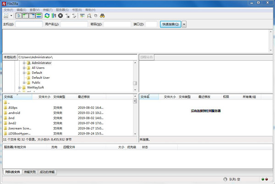Focus the 密码(W) password field
This screenshot has height=184, width=275.
[x=117, y=24]
